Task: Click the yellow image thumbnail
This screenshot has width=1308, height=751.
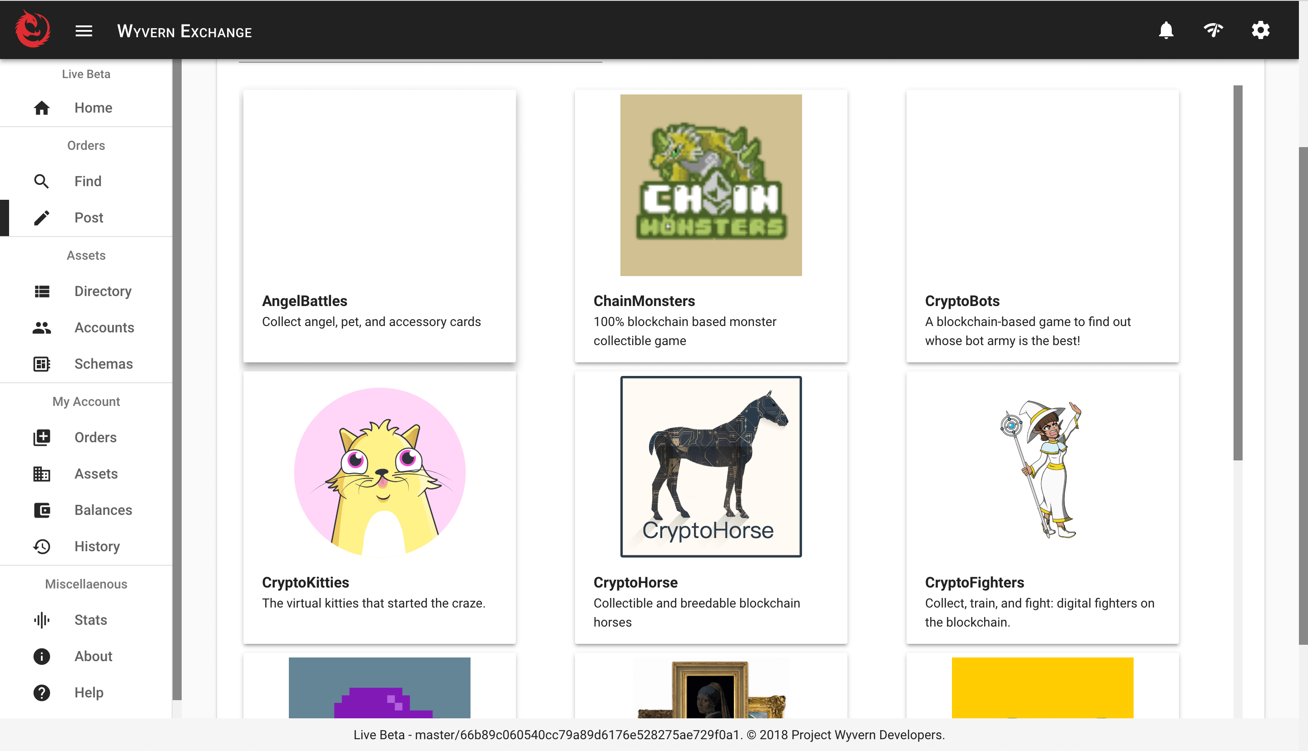Action: (1042, 687)
